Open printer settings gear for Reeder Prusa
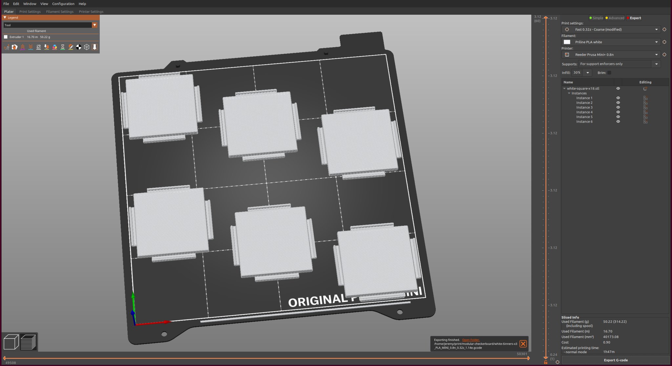Image resolution: width=672 pixels, height=366 pixels. pos(664,55)
